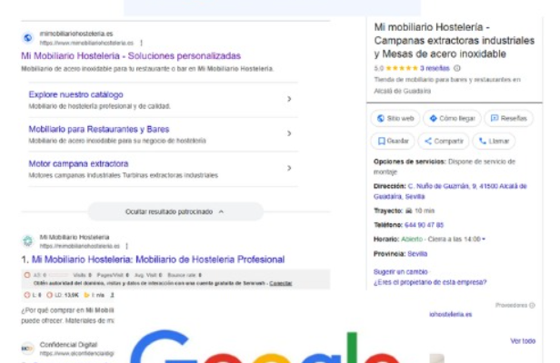Save the business with Guardar button
This screenshot has width=560, height=363.
click(x=393, y=142)
